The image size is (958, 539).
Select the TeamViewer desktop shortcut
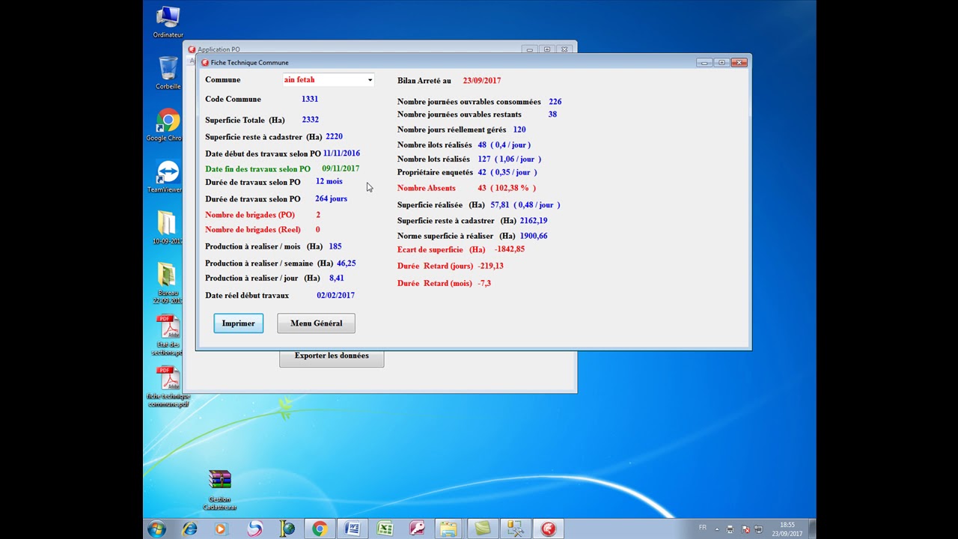166,177
